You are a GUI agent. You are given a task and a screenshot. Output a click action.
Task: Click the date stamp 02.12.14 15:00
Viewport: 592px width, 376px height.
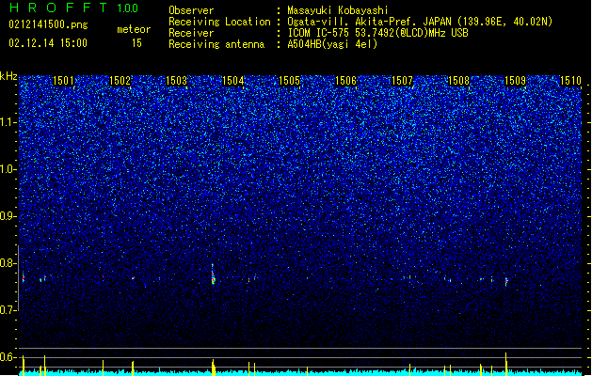pos(48,43)
